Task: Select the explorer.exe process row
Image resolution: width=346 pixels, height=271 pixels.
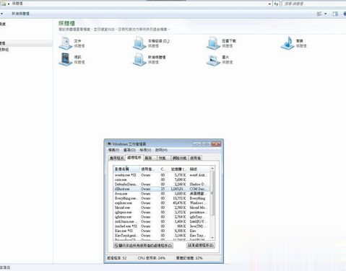Action: coord(162,203)
